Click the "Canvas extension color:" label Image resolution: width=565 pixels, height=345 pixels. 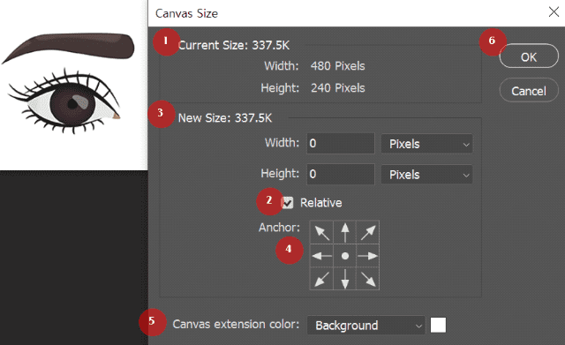236,324
